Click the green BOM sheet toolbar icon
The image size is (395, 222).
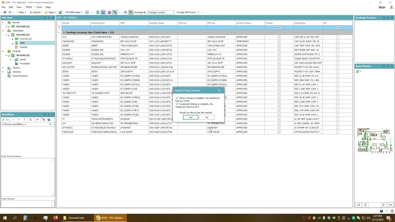(98, 12)
